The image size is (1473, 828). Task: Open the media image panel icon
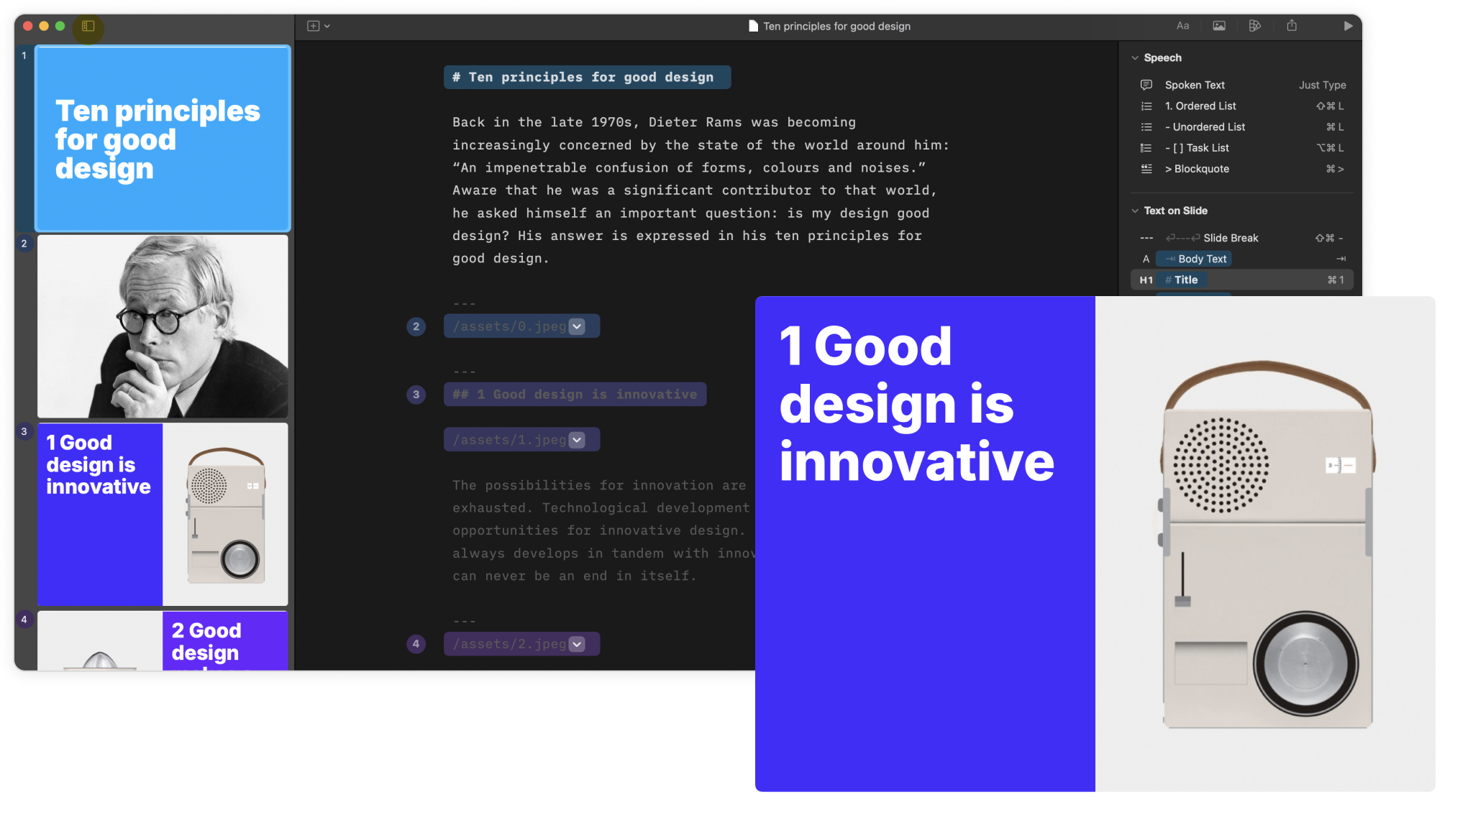coord(1218,26)
